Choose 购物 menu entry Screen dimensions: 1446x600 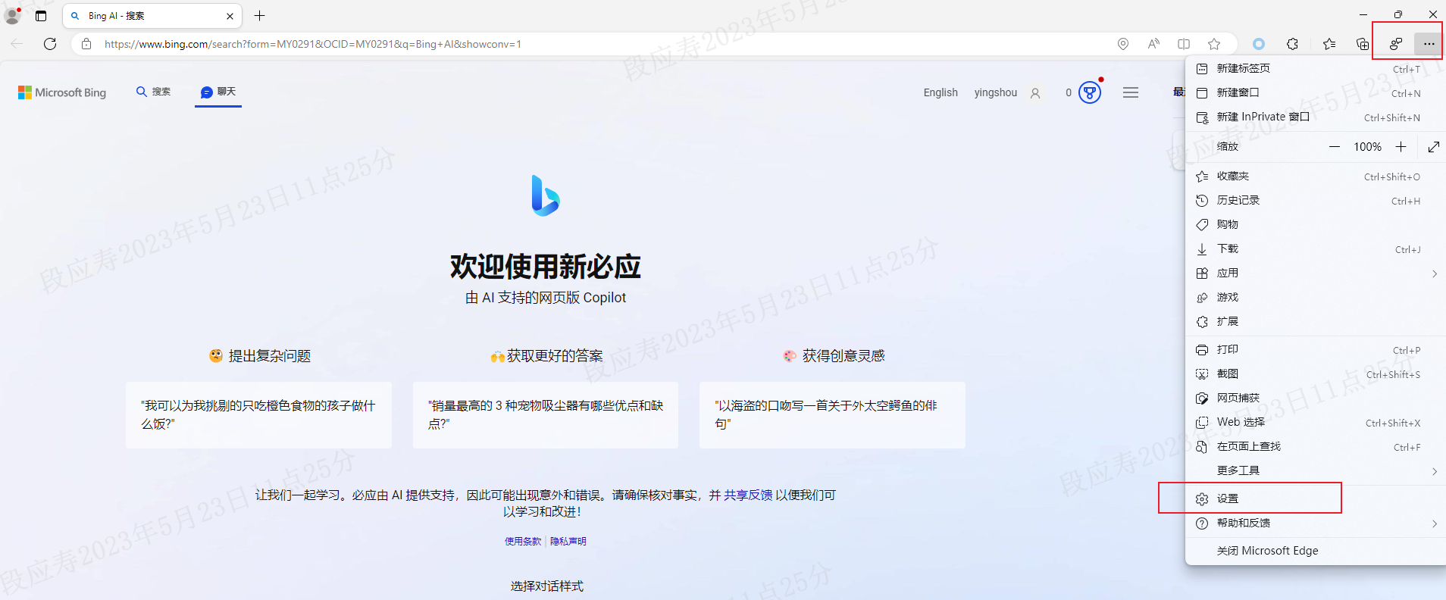(x=1316, y=224)
